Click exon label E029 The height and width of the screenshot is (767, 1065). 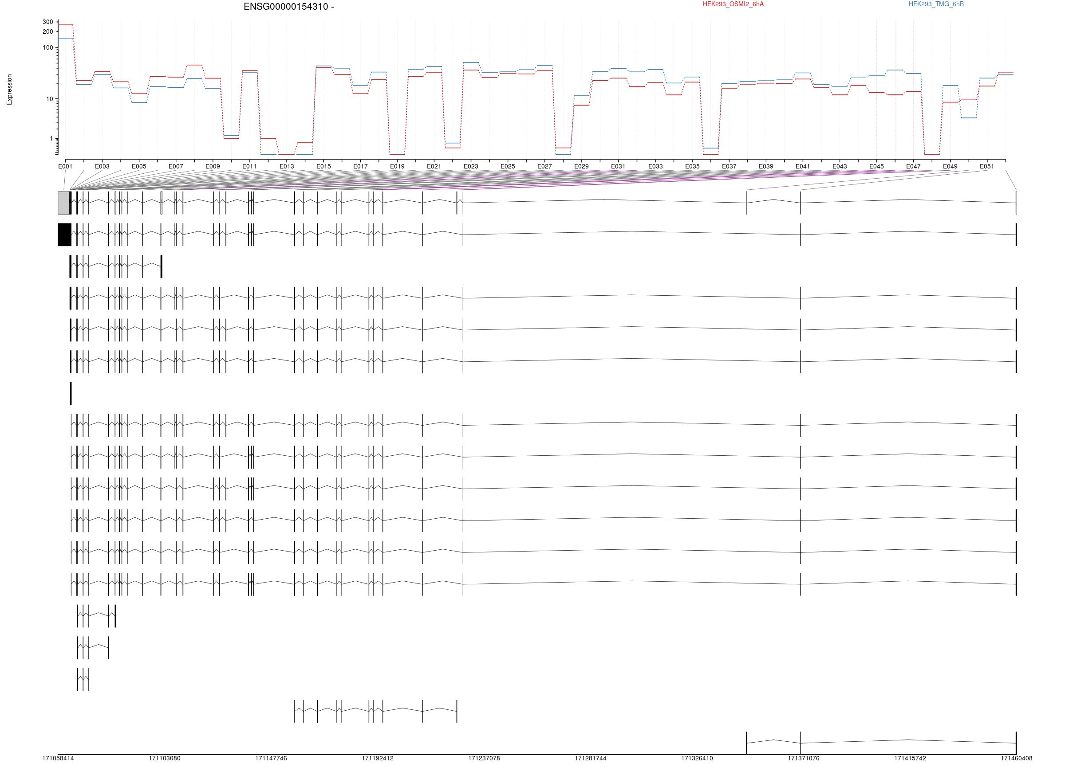tap(581, 167)
